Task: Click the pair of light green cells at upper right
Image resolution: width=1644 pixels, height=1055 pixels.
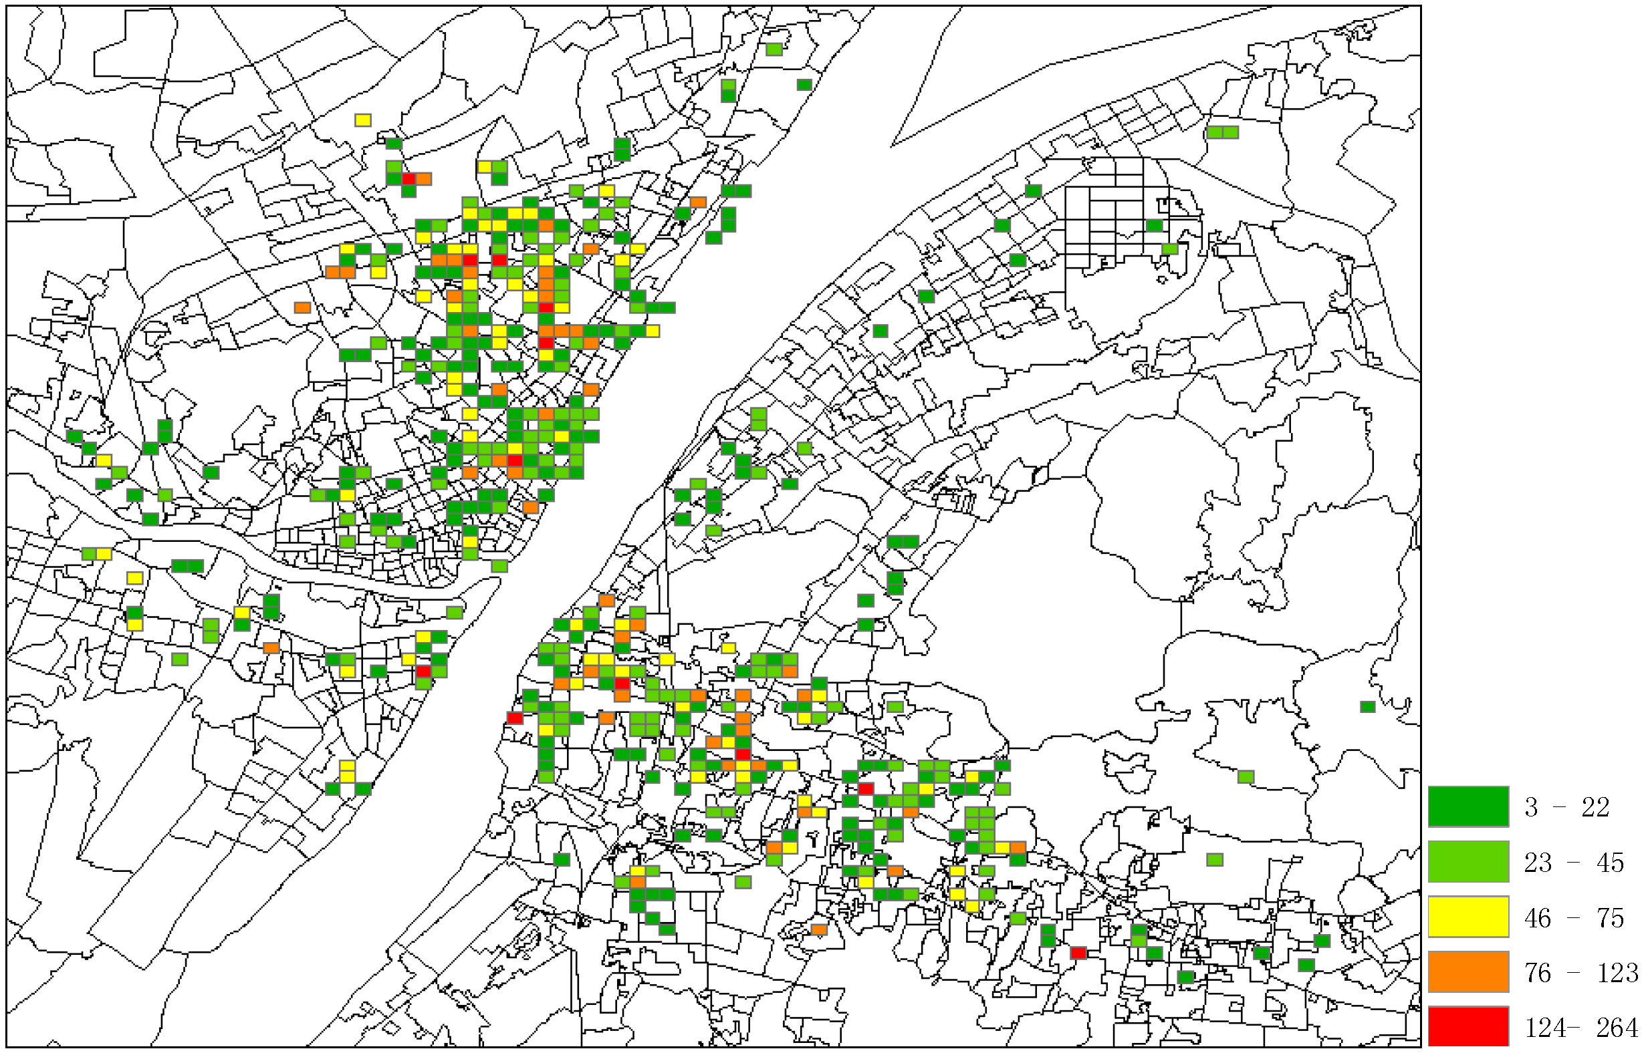Action: click(x=1222, y=132)
